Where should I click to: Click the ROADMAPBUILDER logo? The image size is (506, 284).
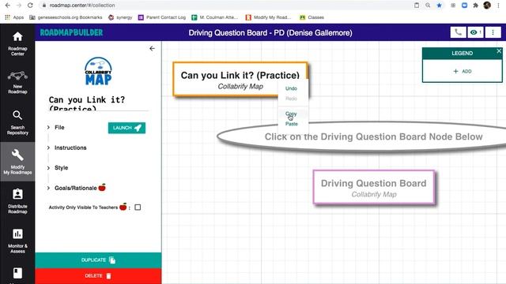71,32
